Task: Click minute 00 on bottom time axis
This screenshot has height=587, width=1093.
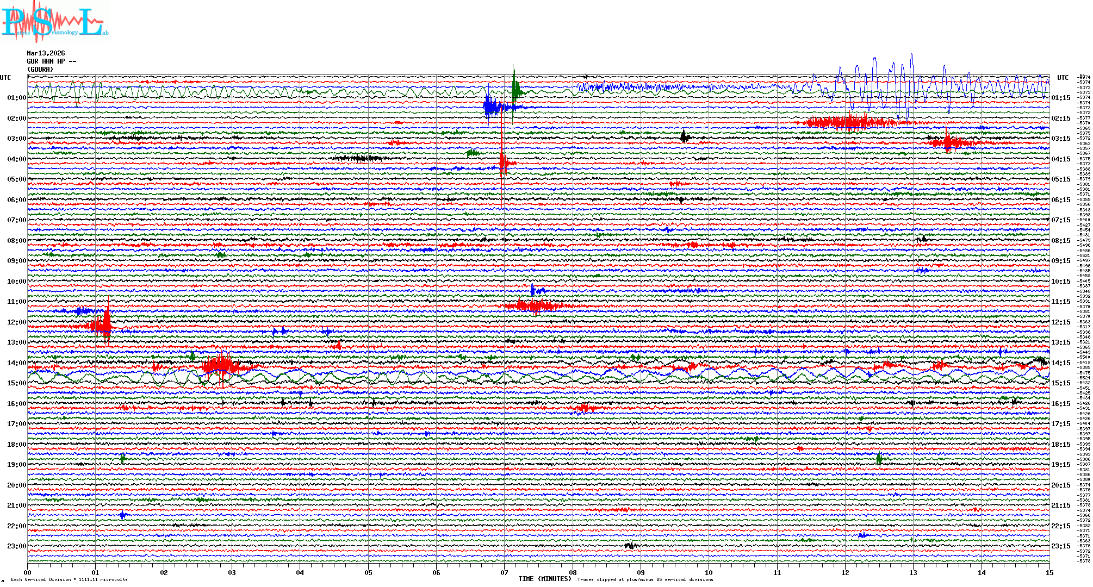Action: click(28, 572)
